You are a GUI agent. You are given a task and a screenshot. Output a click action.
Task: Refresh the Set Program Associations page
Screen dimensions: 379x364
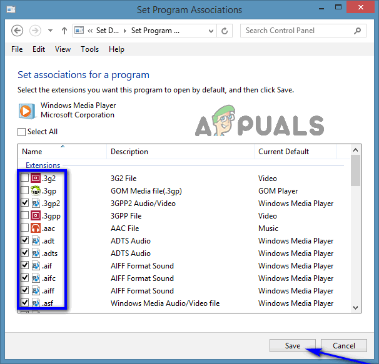[x=225, y=31]
